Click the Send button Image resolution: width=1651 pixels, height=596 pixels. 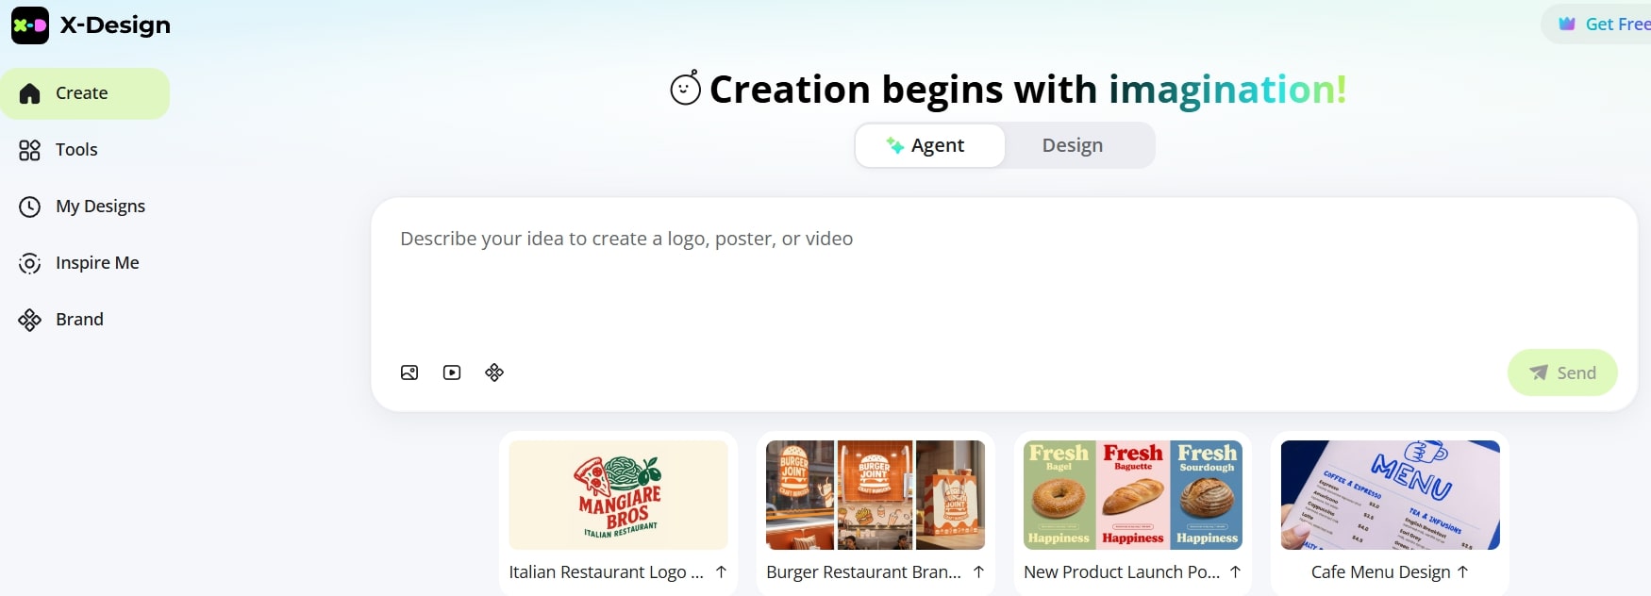pyautogui.click(x=1562, y=372)
